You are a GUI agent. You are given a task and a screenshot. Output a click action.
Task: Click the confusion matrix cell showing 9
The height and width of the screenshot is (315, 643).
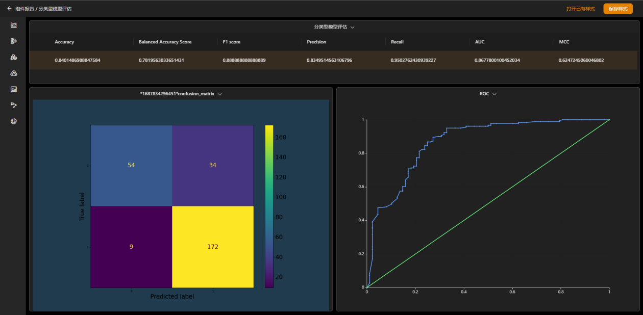tap(131, 247)
